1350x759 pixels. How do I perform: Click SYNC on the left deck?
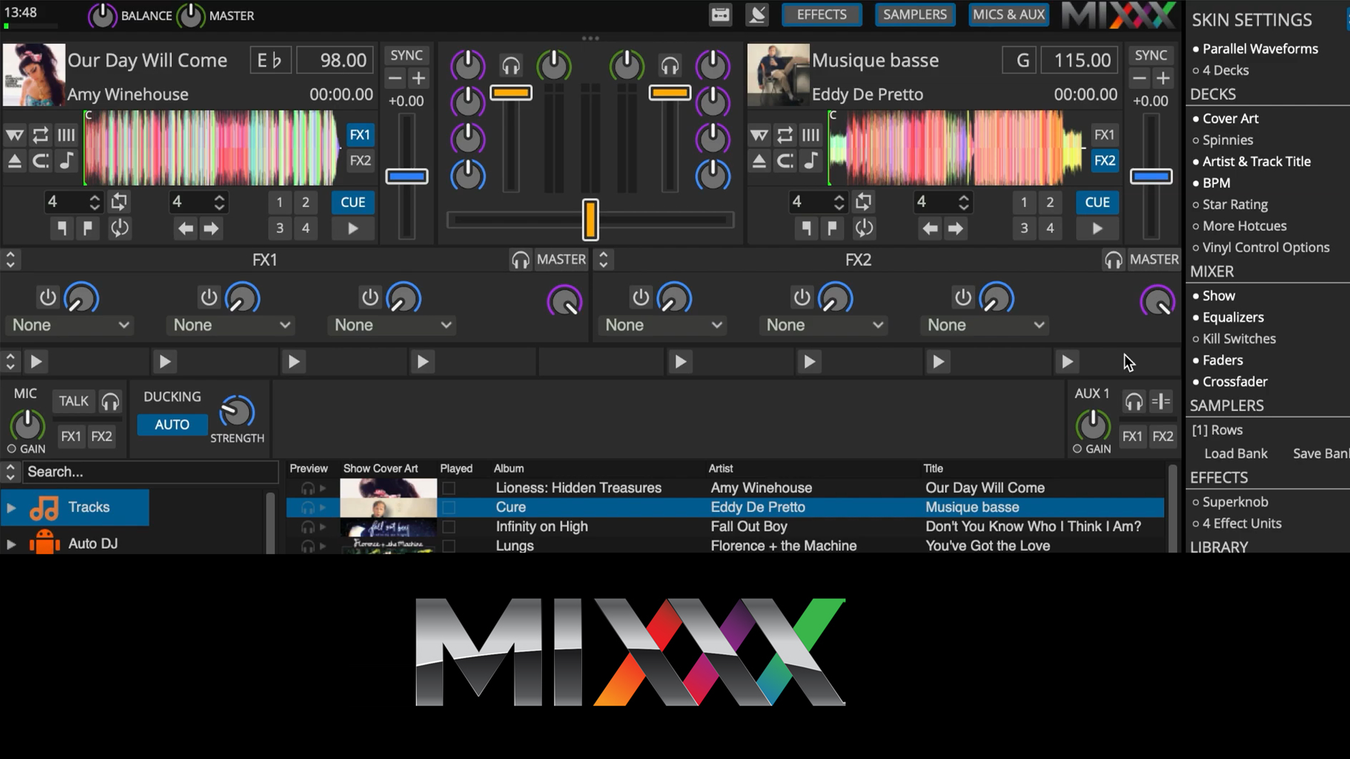(406, 56)
